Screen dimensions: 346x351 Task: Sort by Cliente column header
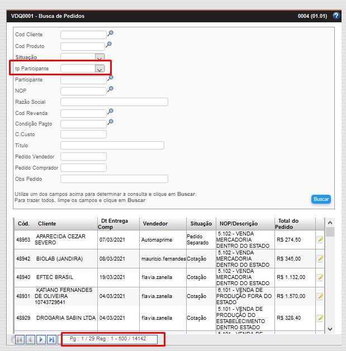click(47, 224)
